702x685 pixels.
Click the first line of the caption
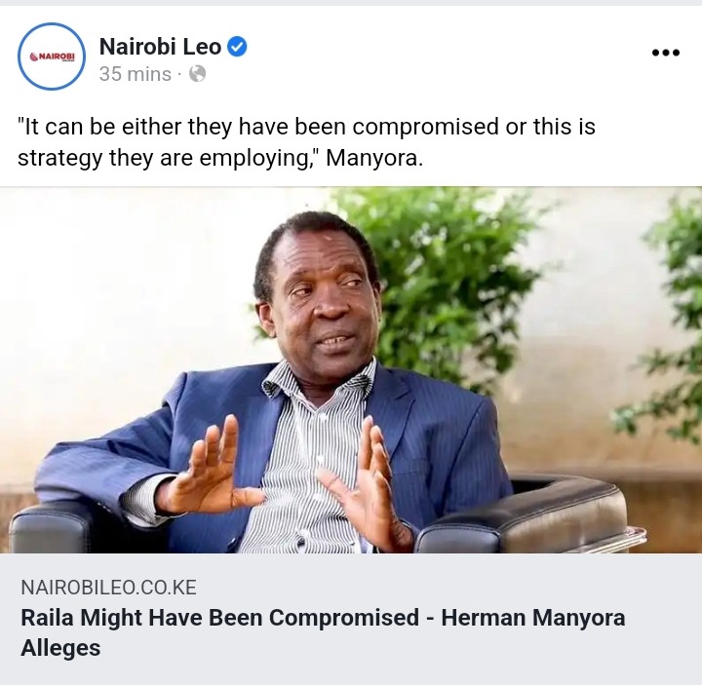[x=306, y=126]
